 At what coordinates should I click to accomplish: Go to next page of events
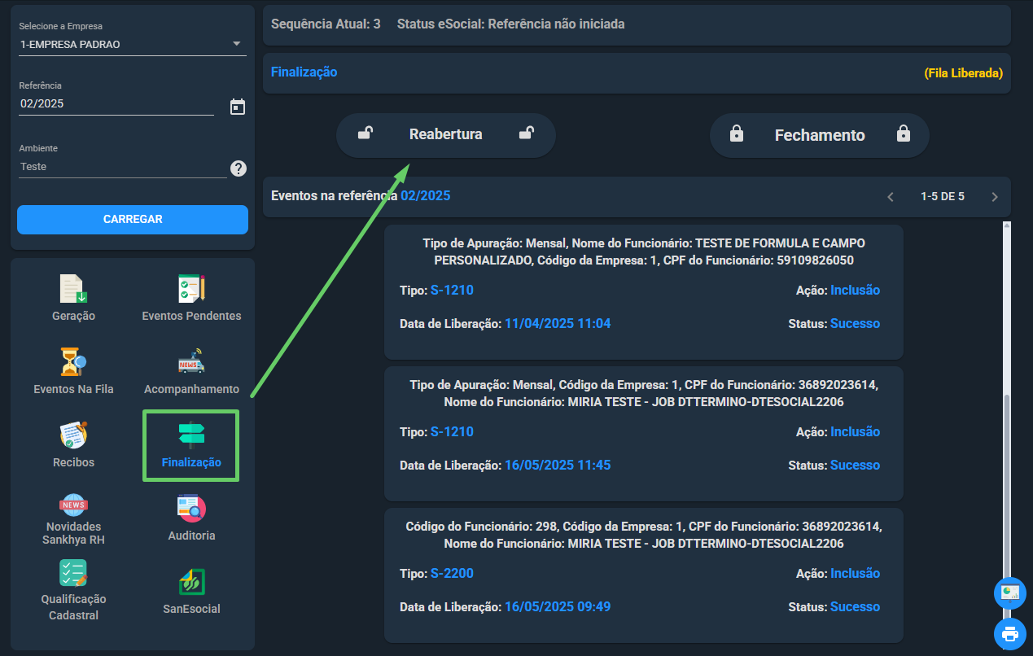click(x=995, y=197)
